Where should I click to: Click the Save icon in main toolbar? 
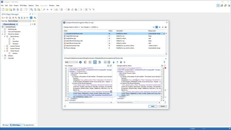[14, 9]
